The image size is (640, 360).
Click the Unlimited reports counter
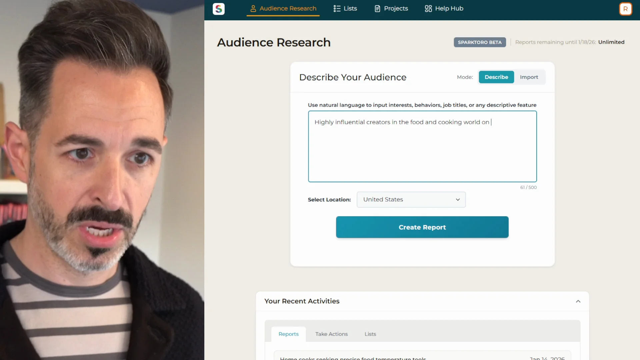pyautogui.click(x=611, y=42)
